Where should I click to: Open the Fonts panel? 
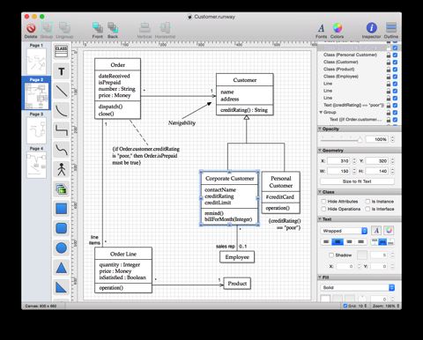321,30
